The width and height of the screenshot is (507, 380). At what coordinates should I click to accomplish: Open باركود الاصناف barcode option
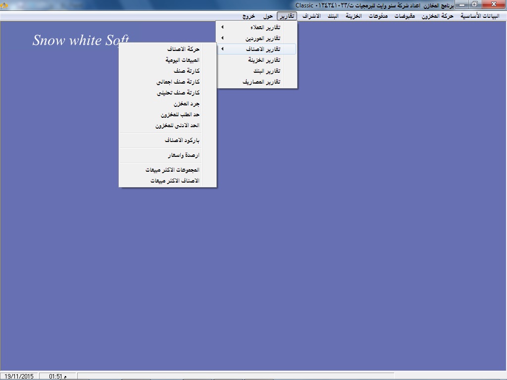pyautogui.click(x=182, y=141)
